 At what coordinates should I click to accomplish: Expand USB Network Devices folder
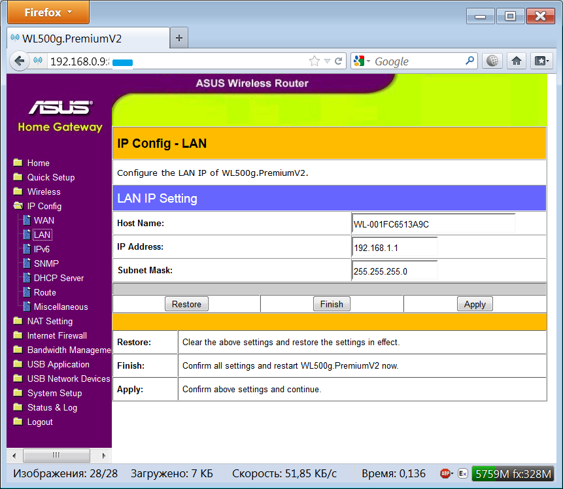18,379
